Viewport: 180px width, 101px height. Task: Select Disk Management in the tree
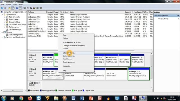[x=16, y=35]
